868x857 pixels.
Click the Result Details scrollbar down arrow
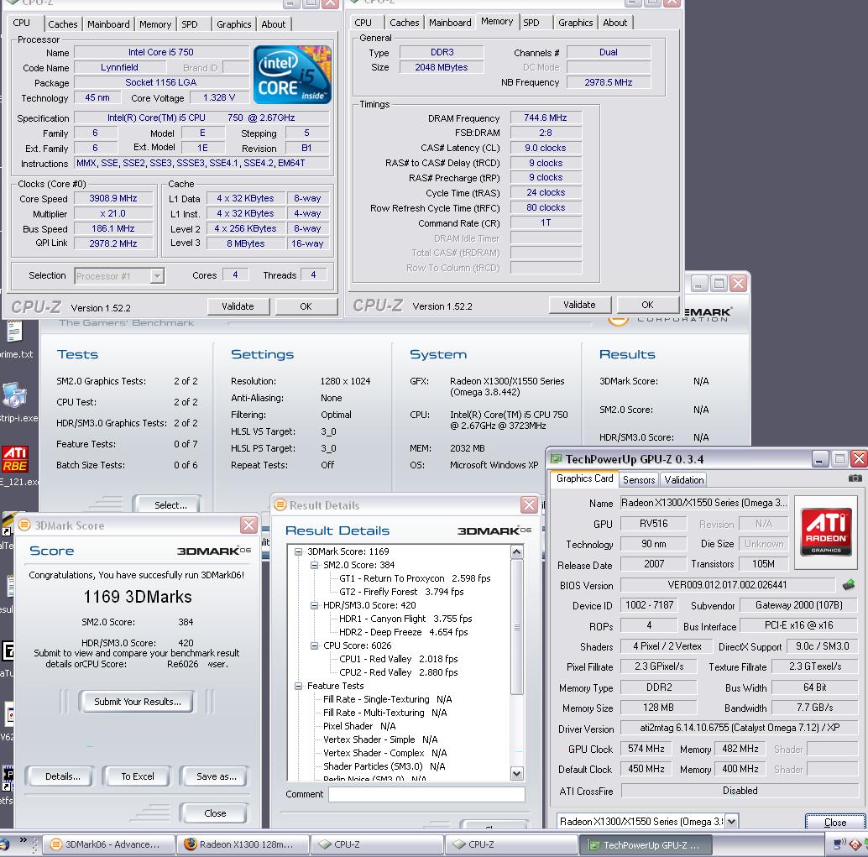[x=516, y=773]
